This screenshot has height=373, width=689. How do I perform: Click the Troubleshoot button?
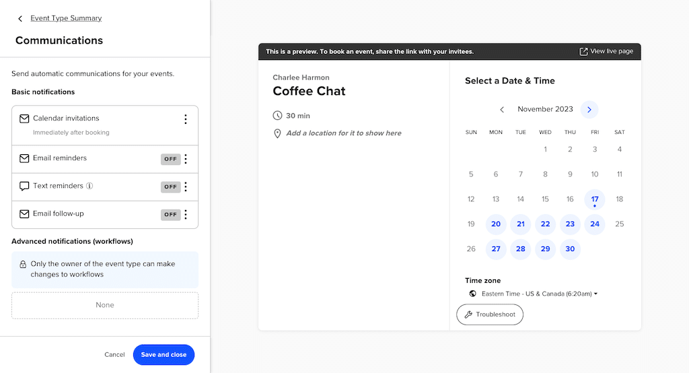tap(489, 314)
